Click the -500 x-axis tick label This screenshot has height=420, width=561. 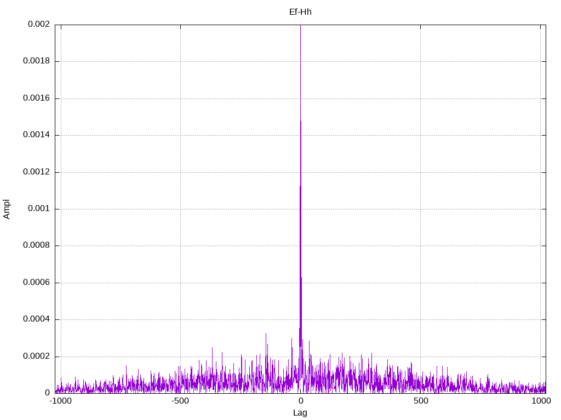pyautogui.click(x=180, y=401)
